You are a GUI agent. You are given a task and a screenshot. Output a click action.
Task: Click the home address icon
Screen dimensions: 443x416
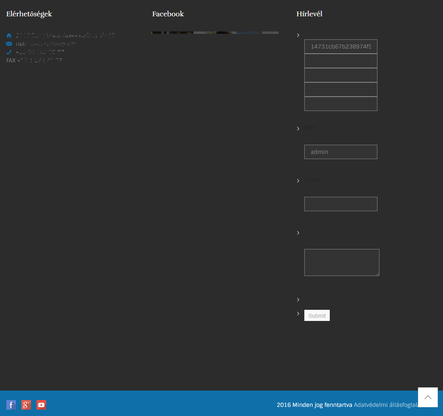point(9,35)
